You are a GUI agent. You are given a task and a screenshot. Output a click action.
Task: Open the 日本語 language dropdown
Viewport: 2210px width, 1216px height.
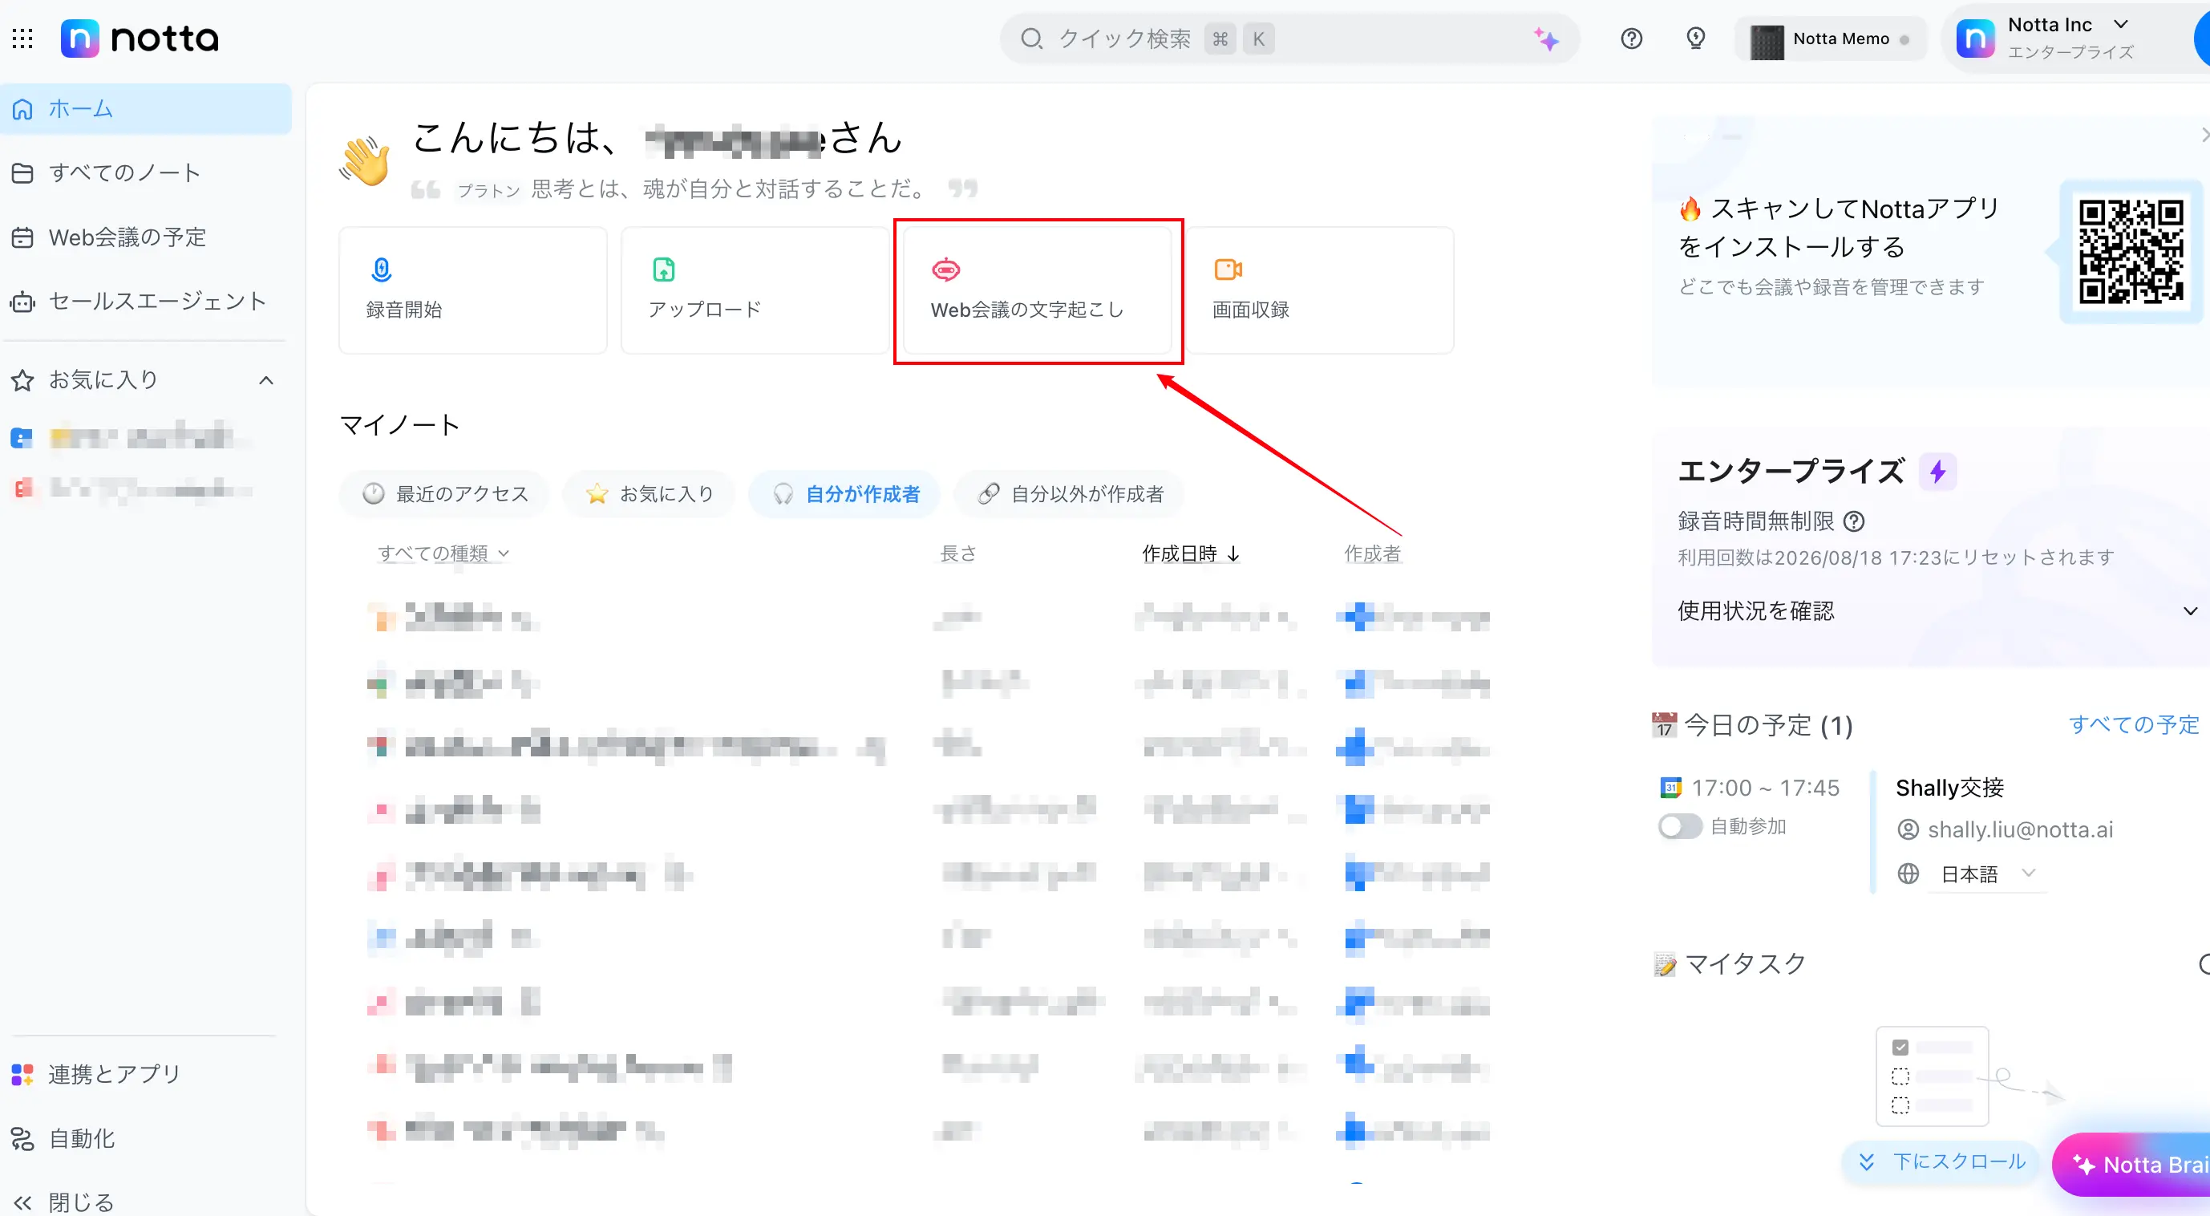click(1987, 873)
